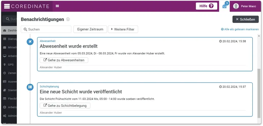Open the notifications envelope icon with badge
This screenshot has height=126, width=263.
pos(225,6)
